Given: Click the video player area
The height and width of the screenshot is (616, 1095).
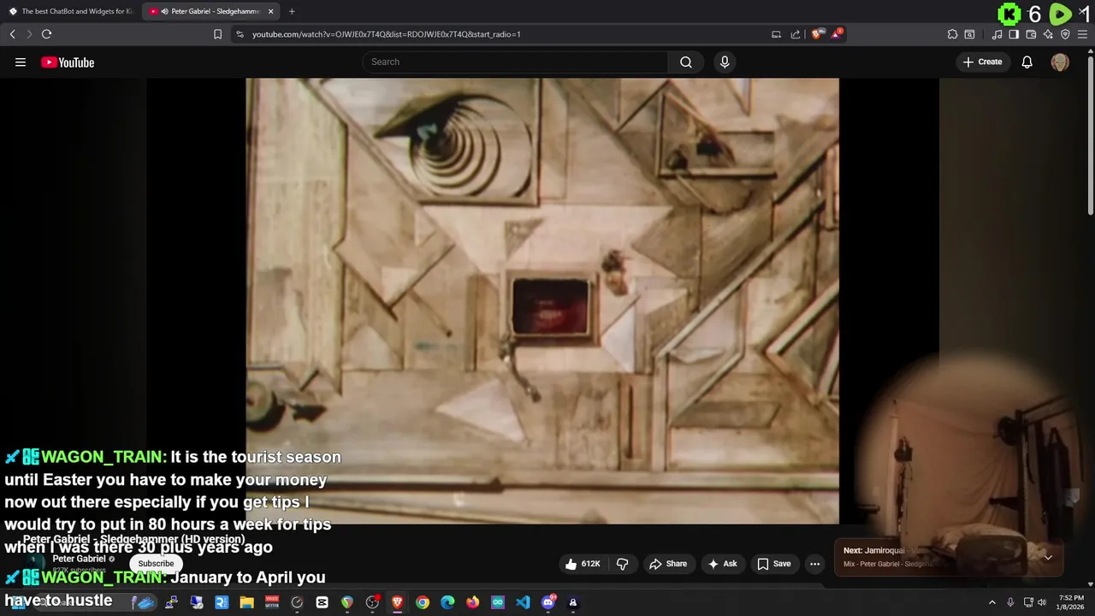Looking at the screenshot, I should click(542, 300).
